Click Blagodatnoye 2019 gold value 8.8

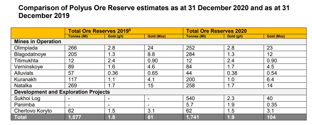click(x=151, y=54)
